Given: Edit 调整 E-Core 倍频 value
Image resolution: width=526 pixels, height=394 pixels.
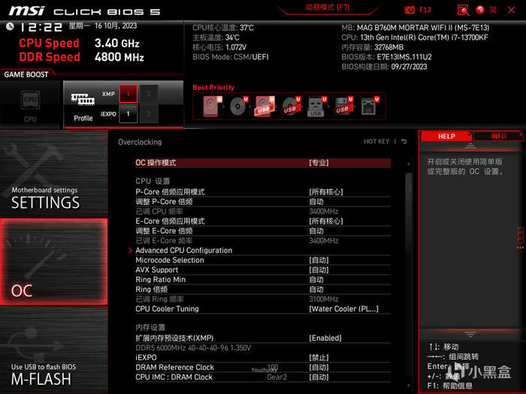Looking at the screenshot, I should pyautogui.click(x=263, y=231).
